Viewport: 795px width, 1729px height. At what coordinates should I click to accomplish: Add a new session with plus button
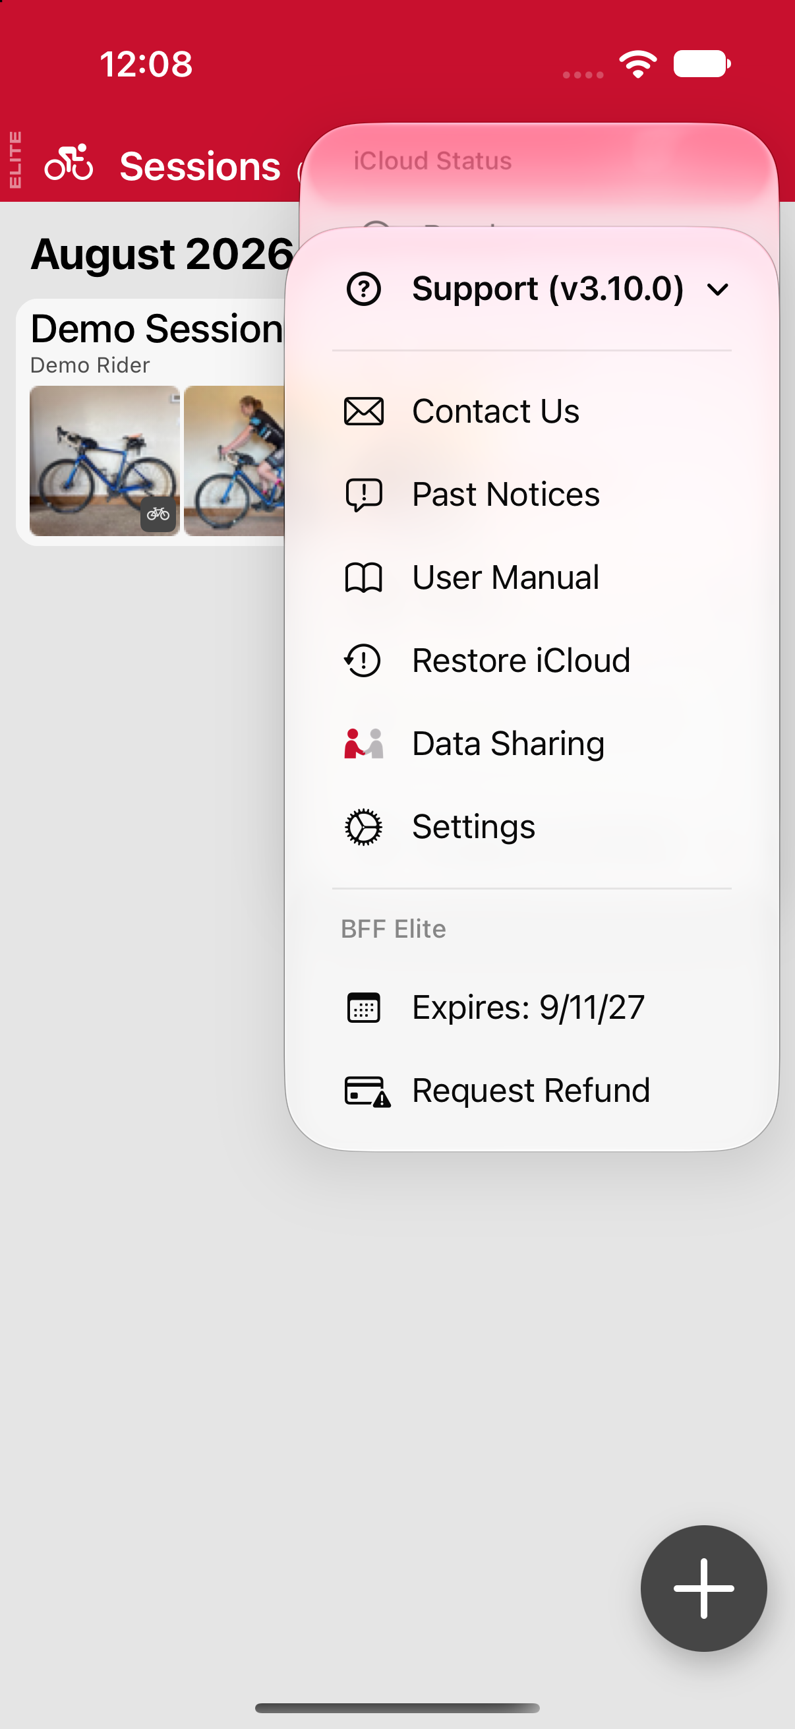click(x=703, y=1588)
